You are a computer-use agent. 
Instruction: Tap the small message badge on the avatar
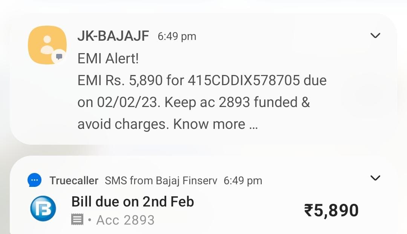point(59,57)
